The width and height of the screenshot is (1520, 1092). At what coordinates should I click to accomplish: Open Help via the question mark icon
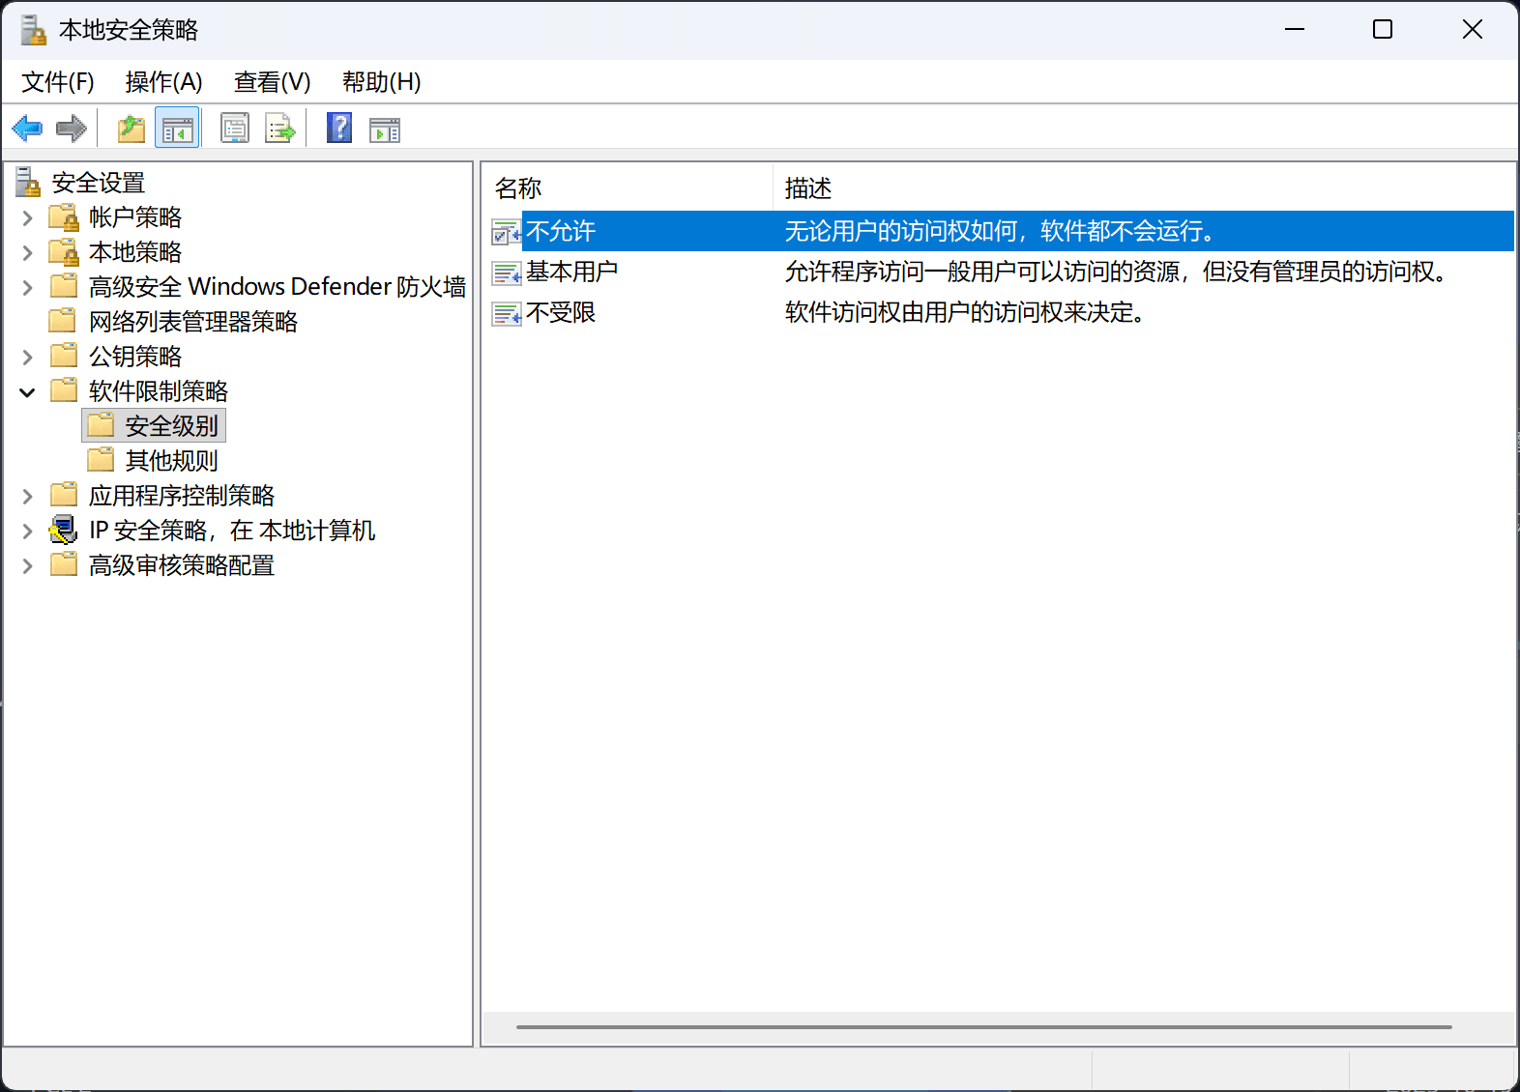click(339, 129)
